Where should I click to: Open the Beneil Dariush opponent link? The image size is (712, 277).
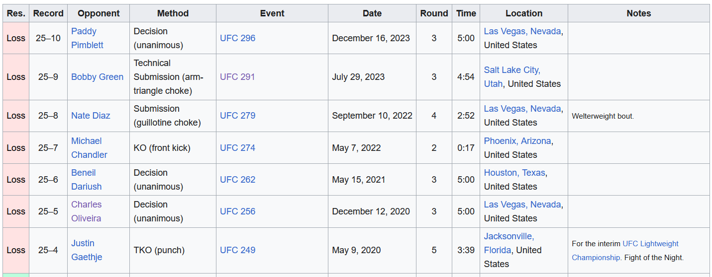tap(86, 180)
